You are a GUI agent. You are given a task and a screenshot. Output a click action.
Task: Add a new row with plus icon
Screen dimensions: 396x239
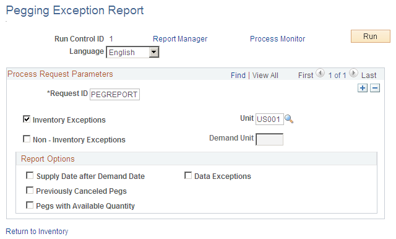pyautogui.click(x=363, y=88)
